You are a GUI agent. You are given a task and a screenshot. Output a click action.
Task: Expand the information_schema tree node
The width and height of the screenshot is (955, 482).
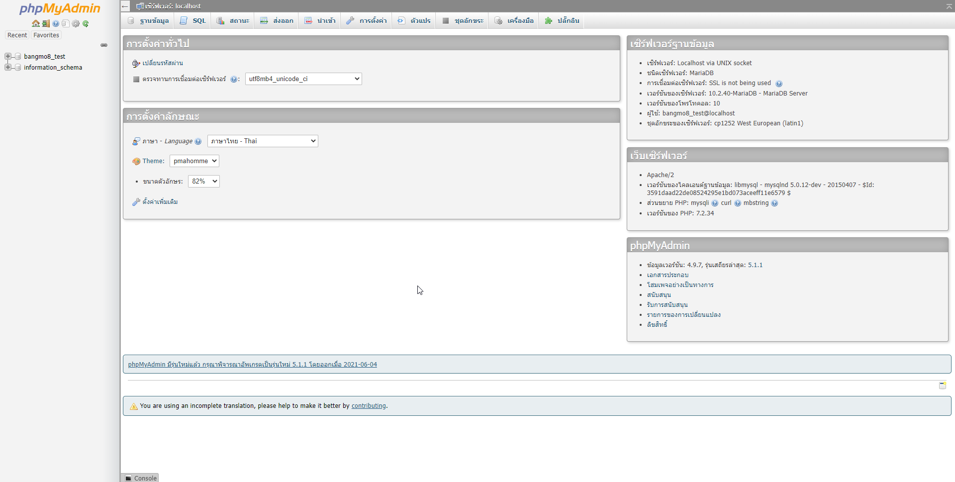click(x=8, y=67)
